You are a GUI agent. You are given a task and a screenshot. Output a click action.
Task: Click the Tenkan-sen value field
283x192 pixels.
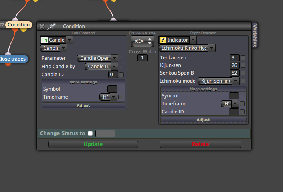tap(234, 58)
